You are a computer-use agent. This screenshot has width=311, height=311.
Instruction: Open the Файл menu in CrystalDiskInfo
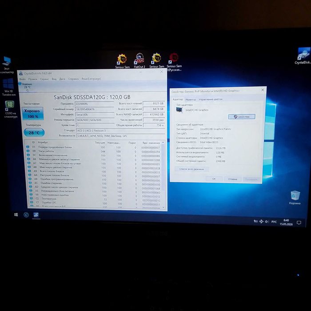pos(22,79)
